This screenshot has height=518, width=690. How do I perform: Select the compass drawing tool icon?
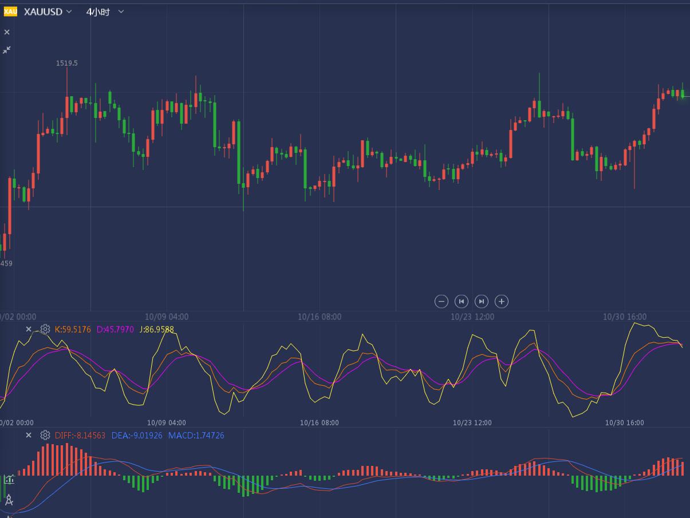coord(9,500)
